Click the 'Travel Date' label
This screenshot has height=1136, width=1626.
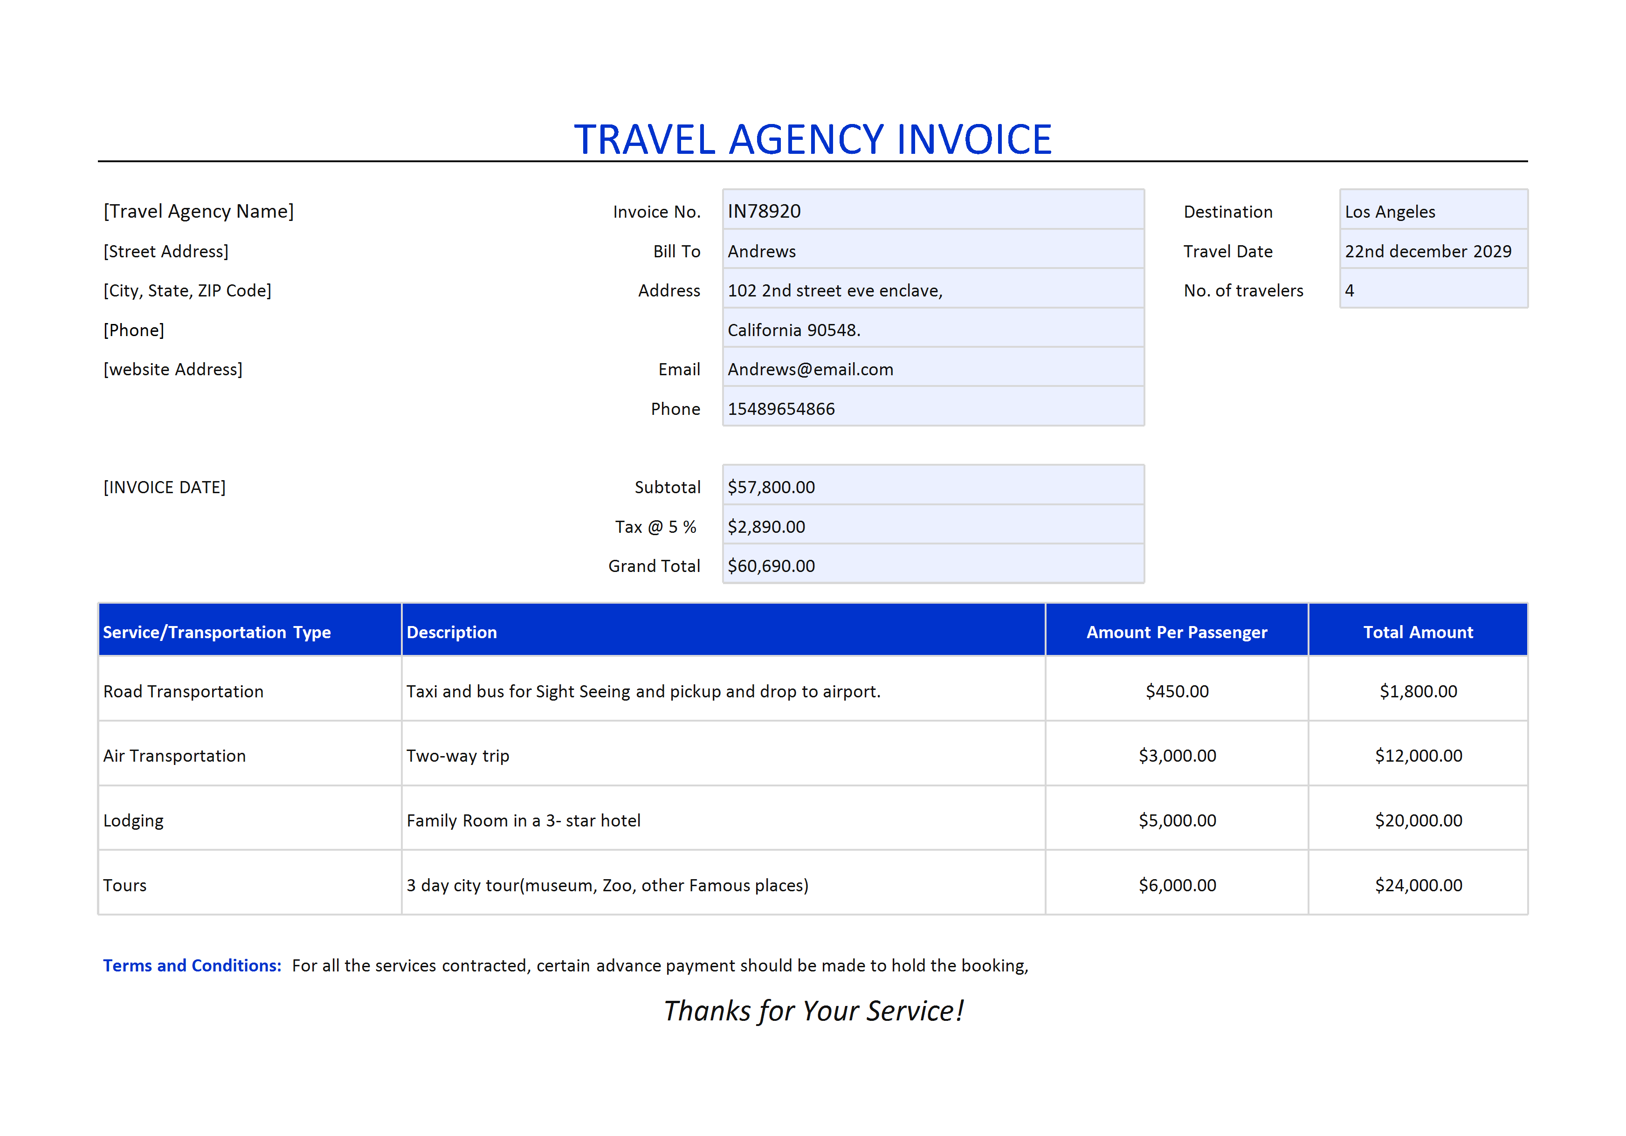[x=1228, y=251]
